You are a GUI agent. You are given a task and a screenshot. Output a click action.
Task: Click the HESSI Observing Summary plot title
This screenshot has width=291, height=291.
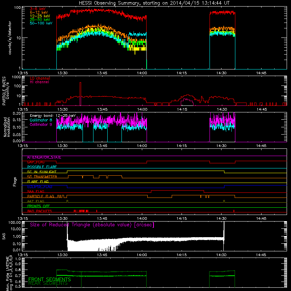[x=154, y=3]
